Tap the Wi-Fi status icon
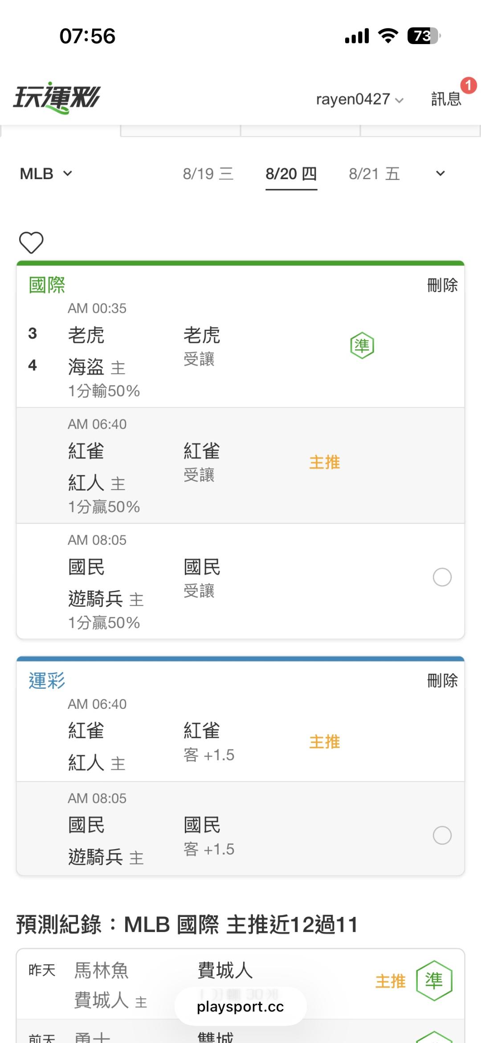The image size is (481, 1043). click(x=388, y=36)
